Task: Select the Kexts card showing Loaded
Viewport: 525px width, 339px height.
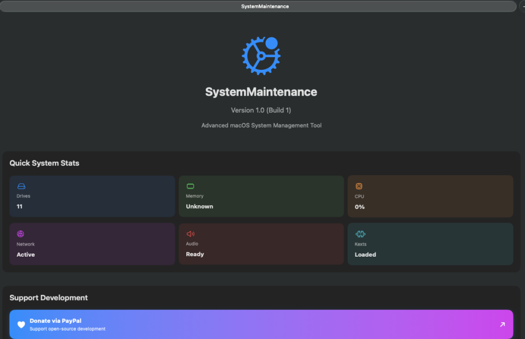Action: coord(430,244)
